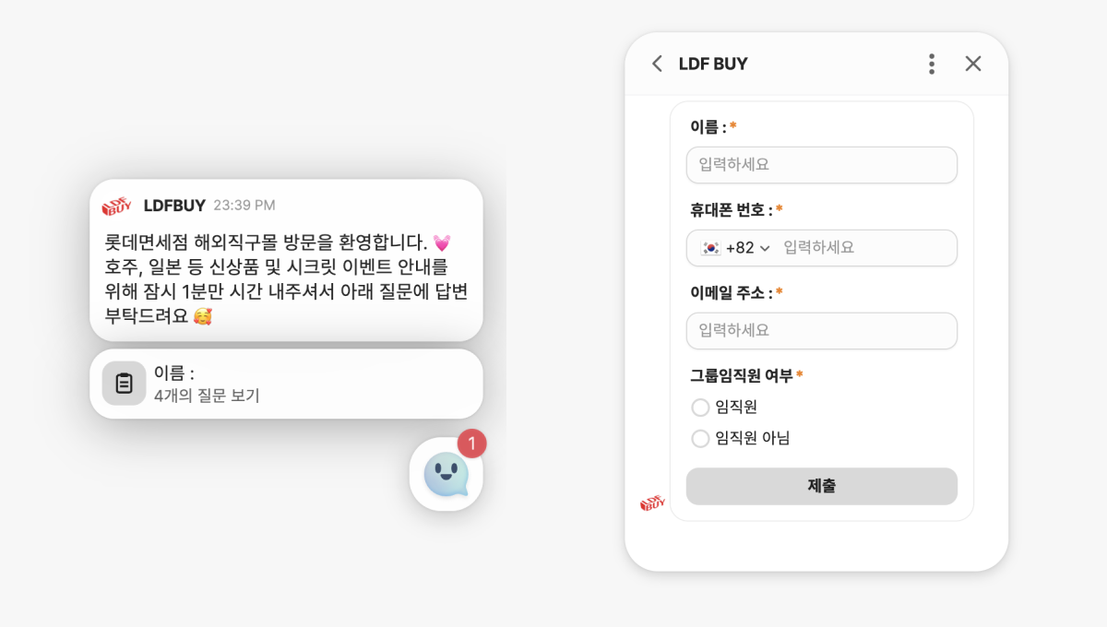This screenshot has height=627, width=1107.
Task: Click the 이메일 주소 email input field
Action: pos(822,331)
